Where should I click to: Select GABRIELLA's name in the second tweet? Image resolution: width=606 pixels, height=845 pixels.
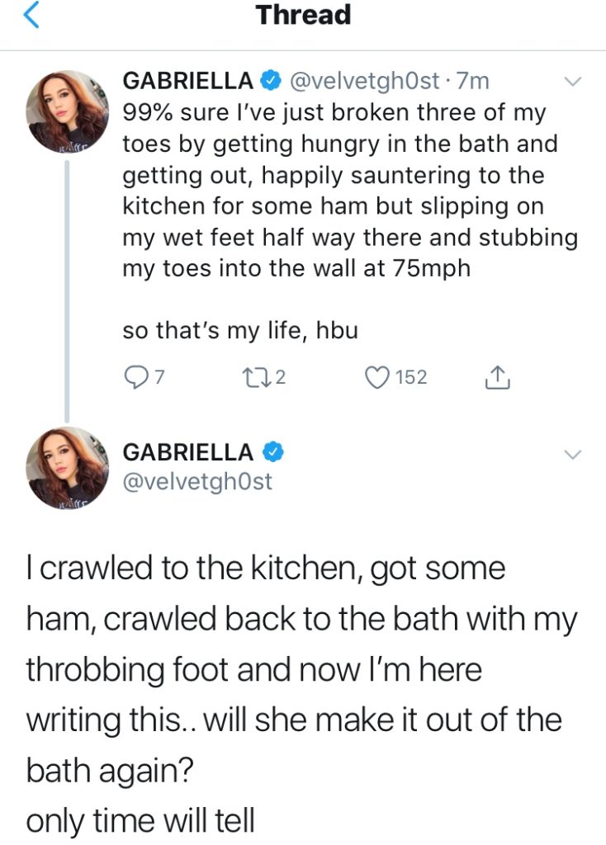click(188, 452)
